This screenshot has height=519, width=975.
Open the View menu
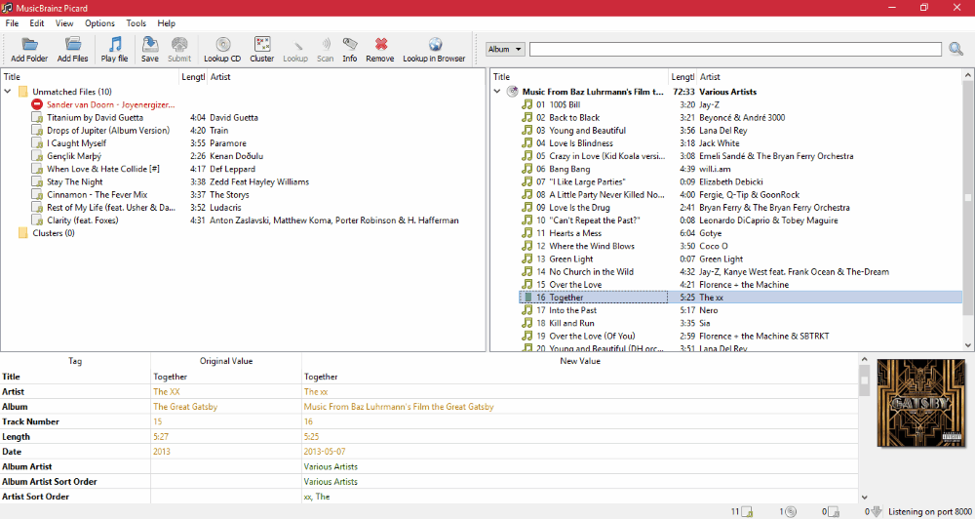(x=64, y=23)
